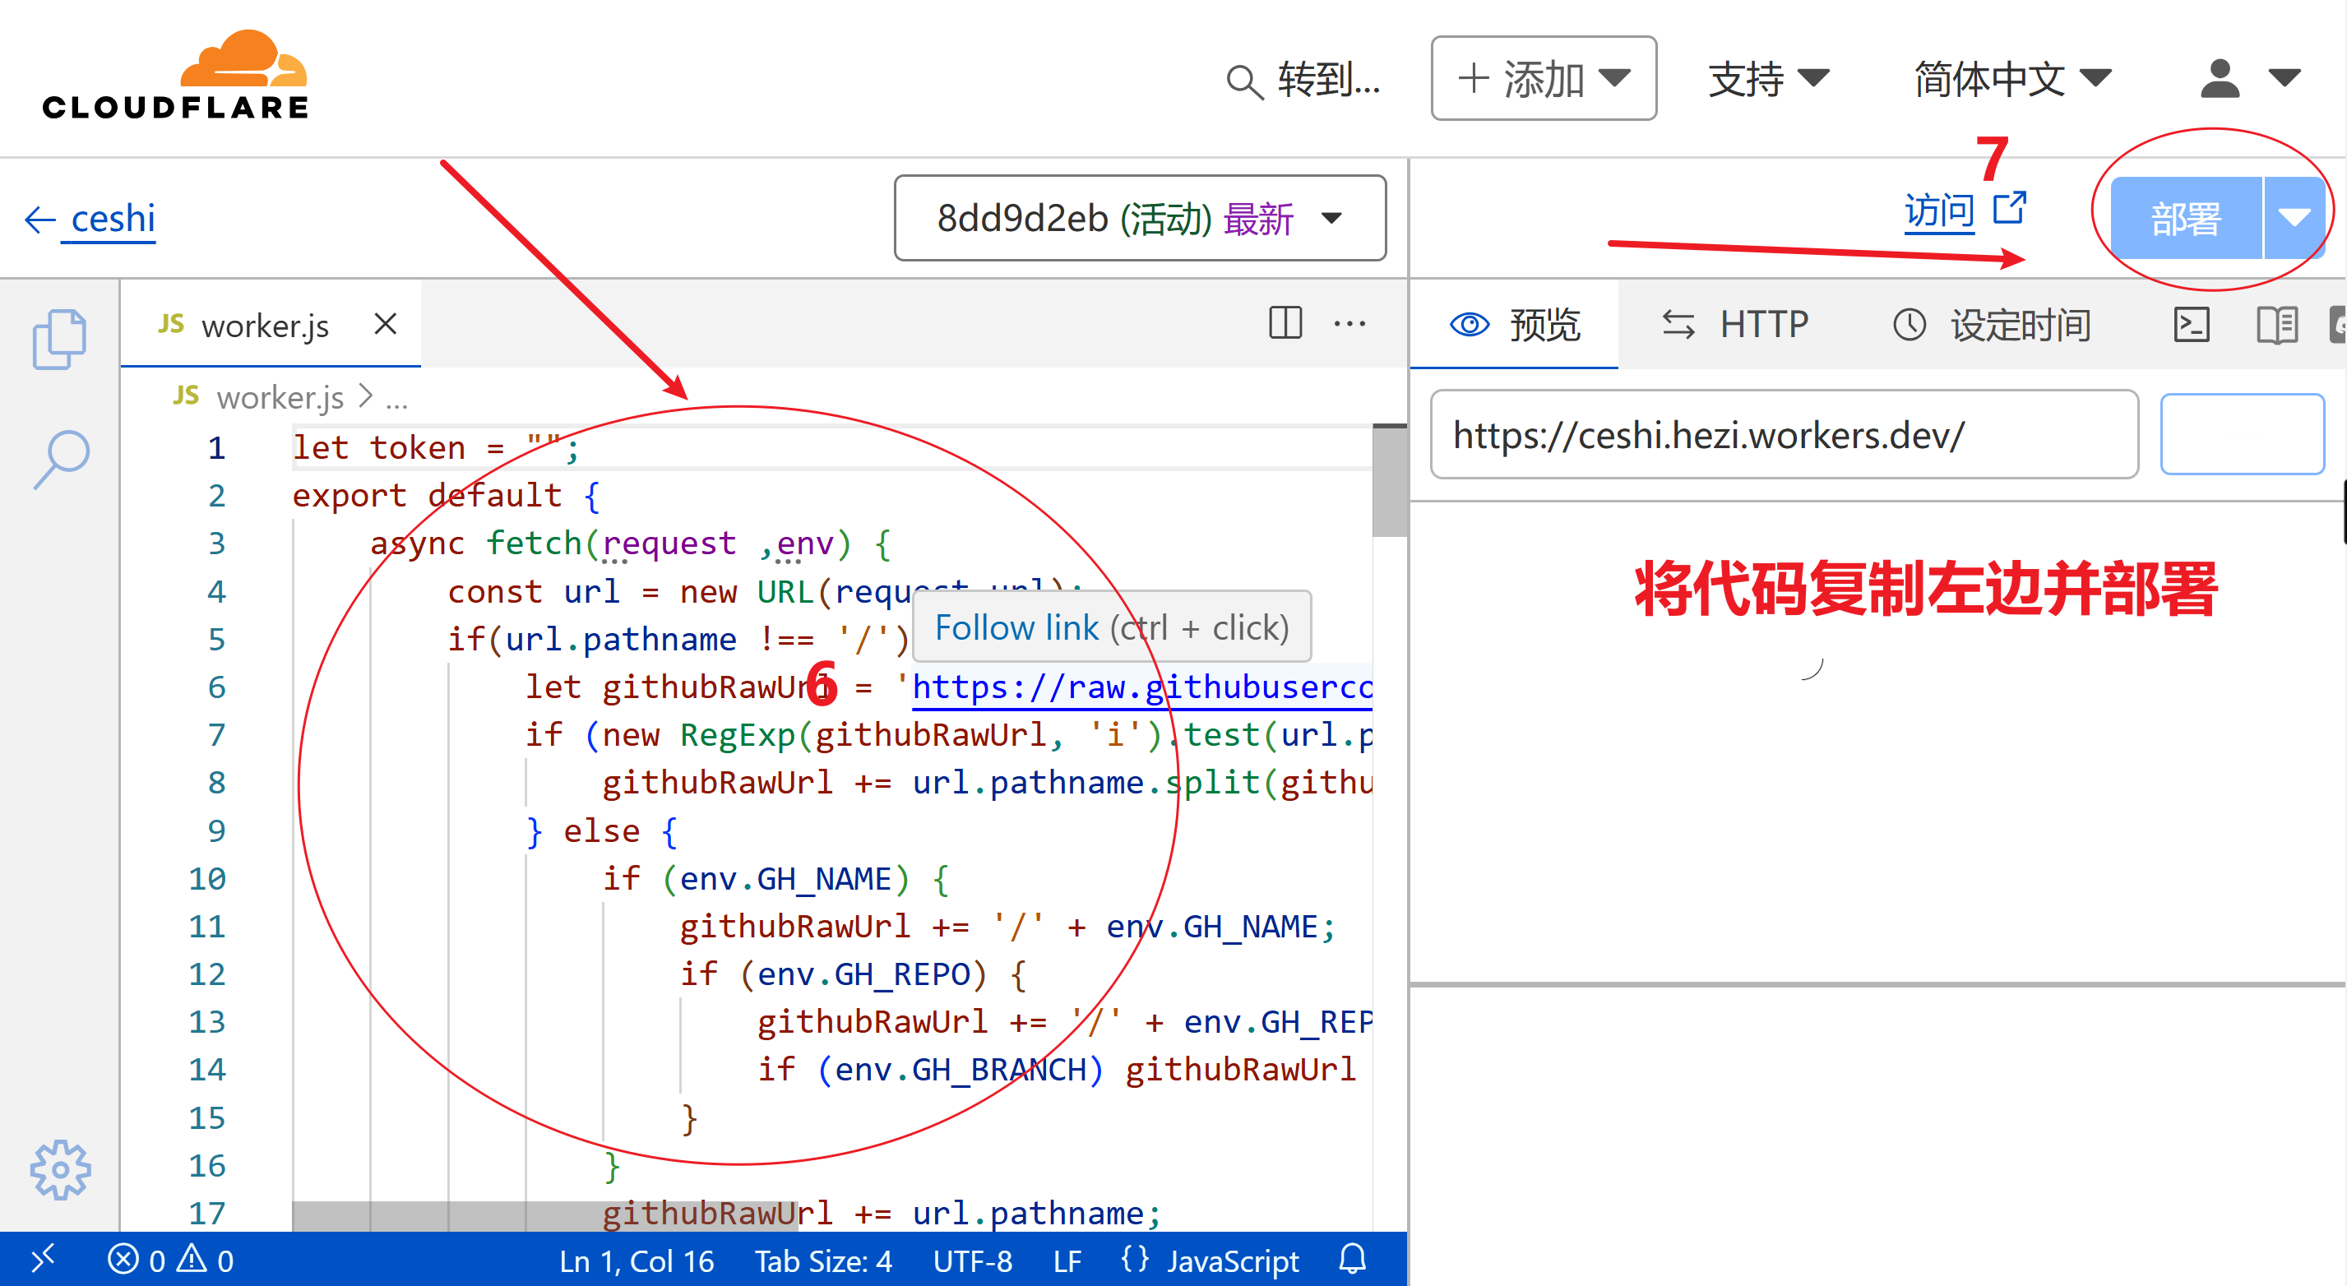Open the errors and warnings indicator

[170, 1261]
